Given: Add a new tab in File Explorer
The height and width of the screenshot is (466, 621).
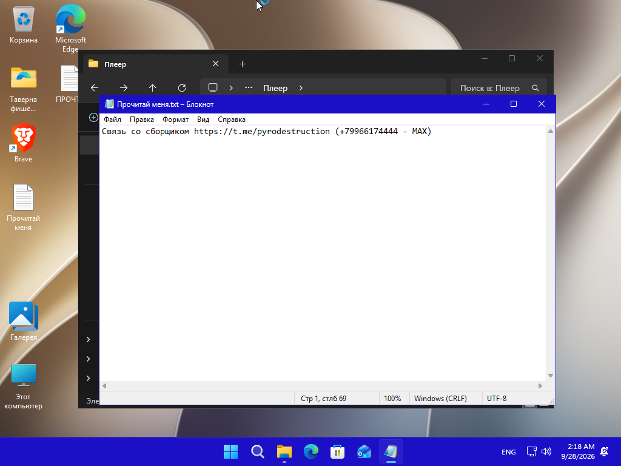Looking at the screenshot, I should [x=243, y=64].
